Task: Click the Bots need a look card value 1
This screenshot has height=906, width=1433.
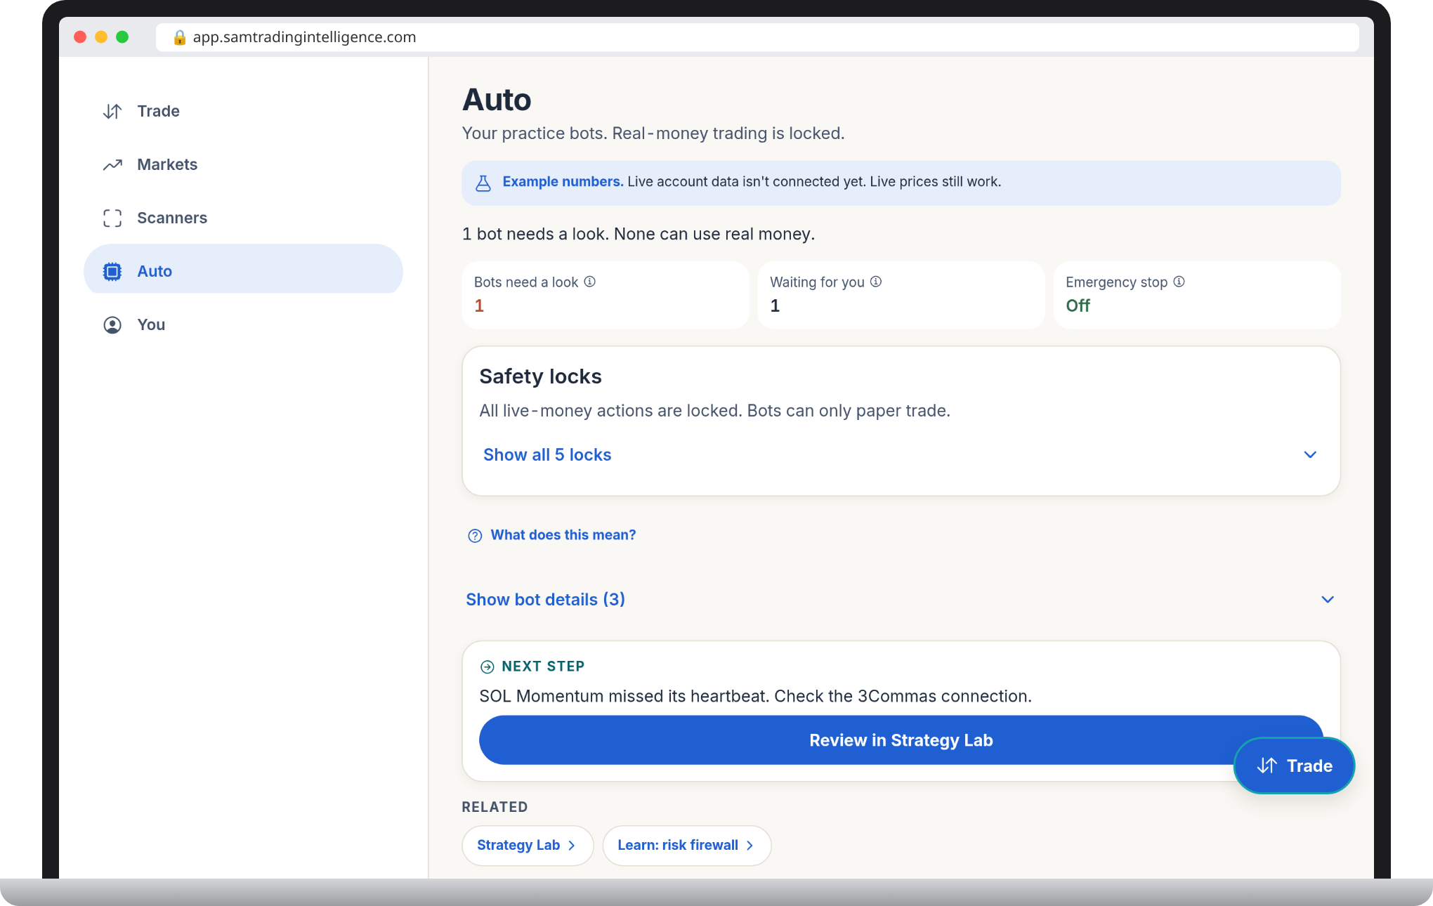Action: pyautogui.click(x=479, y=306)
